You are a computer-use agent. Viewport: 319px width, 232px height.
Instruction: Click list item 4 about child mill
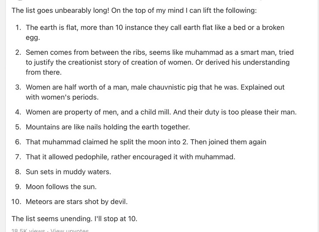tap(161, 112)
